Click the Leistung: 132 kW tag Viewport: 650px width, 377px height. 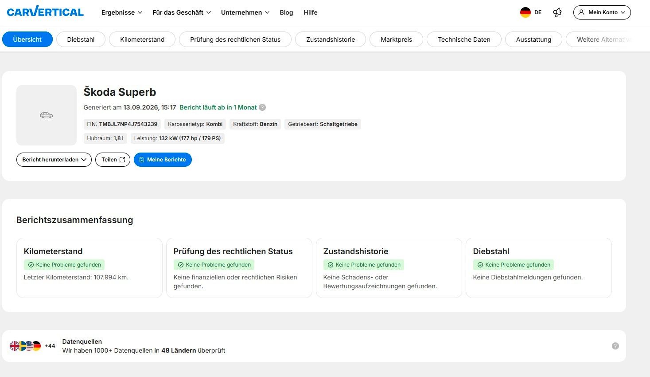point(177,138)
